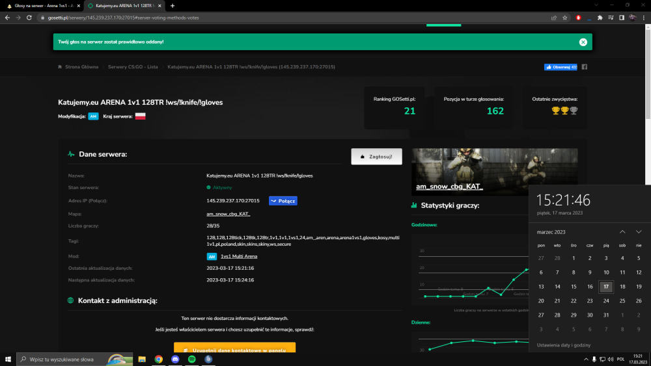Image resolution: width=651 pixels, height=366 pixels.
Task: Open the Extensions puzzle icon
Action: tap(600, 18)
